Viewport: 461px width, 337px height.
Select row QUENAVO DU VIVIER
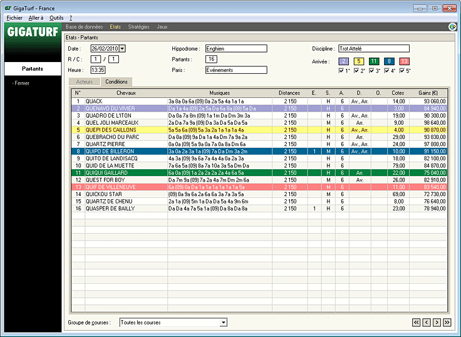coord(259,108)
